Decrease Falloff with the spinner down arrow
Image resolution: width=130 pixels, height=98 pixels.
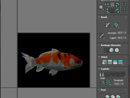(x=125, y=38)
